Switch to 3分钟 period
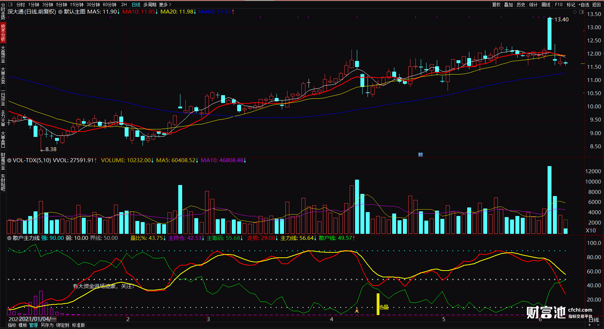604x329 pixels. [48, 5]
